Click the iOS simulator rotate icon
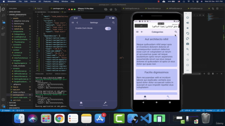This screenshot has width=225, height=126. tap(116, 9)
